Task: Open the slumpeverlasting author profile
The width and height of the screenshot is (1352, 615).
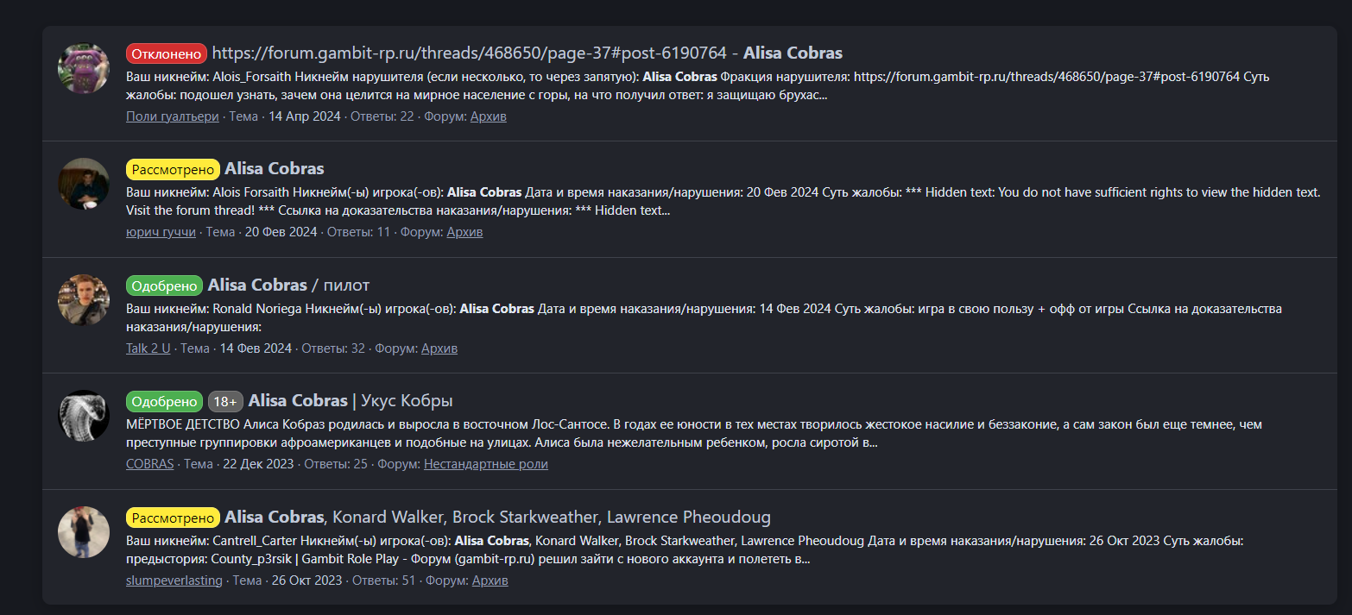Action: click(x=174, y=580)
